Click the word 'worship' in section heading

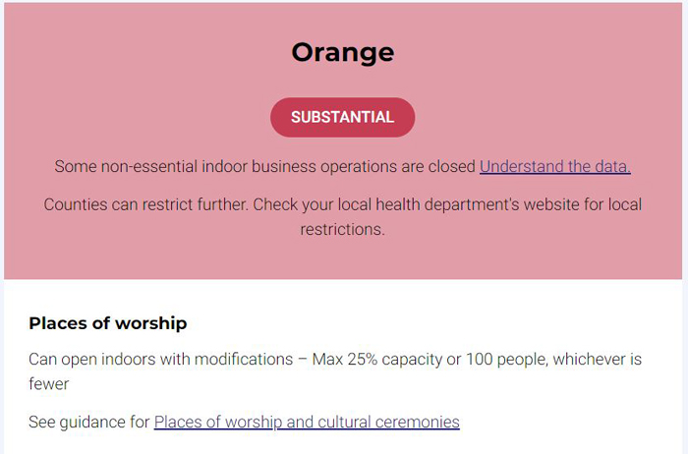point(151,323)
